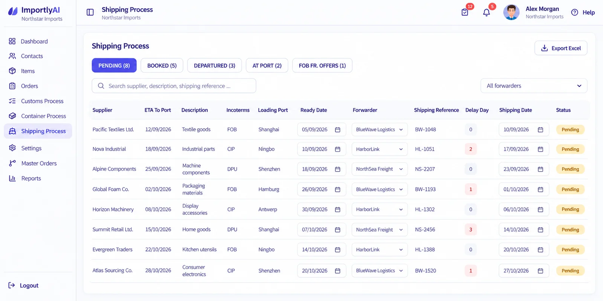Switch to the AT PORT (2) tab
The width and height of the screenshot is (603, 301).
[267, 65]
